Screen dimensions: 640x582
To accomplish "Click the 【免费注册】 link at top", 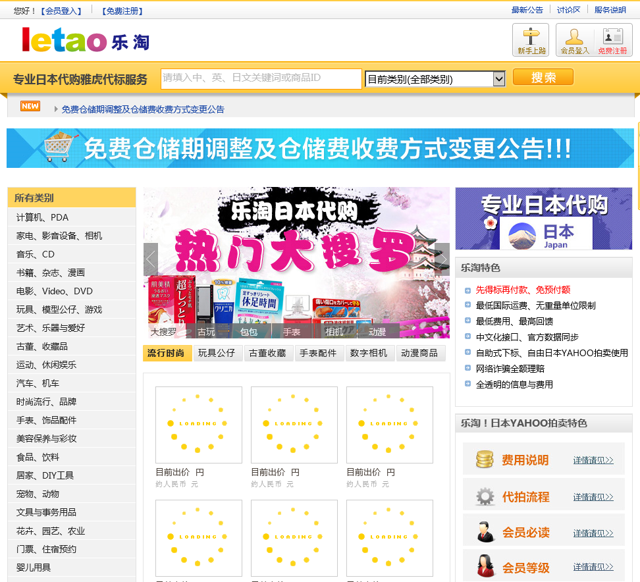I will click(122, 11).
